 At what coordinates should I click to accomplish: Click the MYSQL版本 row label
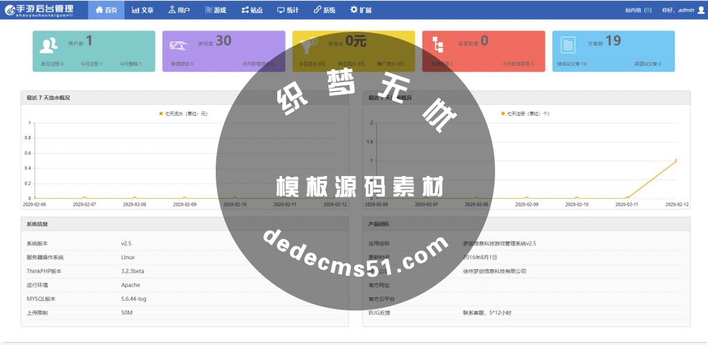[x=41, y=299]
